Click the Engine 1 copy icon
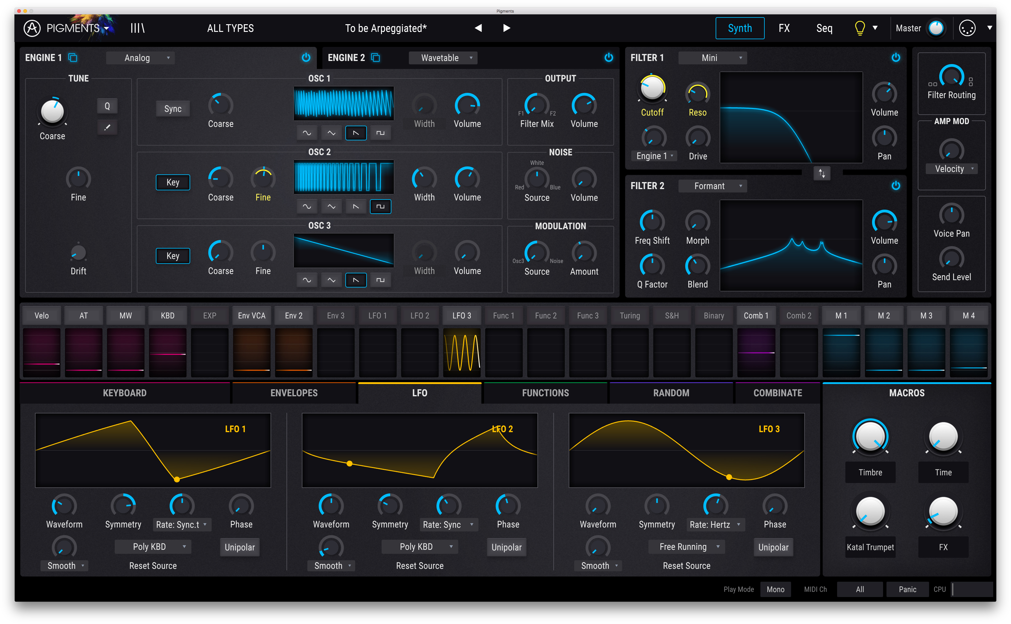 (73, 57)
